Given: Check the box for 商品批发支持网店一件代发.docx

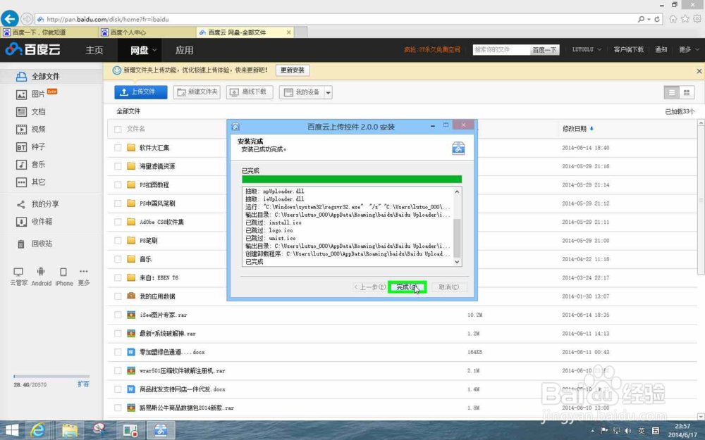Looking at the screenshot, I should pyautogui.click(x=118, y=389).
